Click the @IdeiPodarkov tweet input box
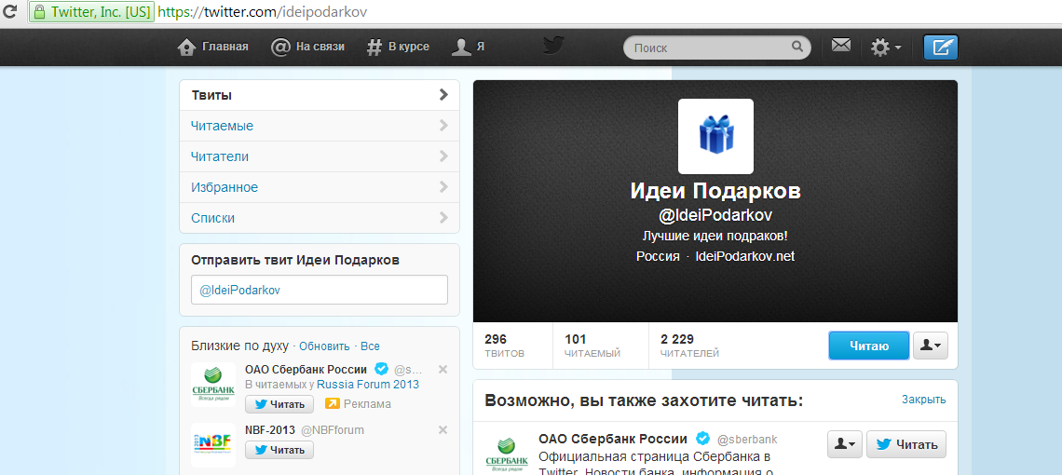1062x475 pixels. coord(320,290)
